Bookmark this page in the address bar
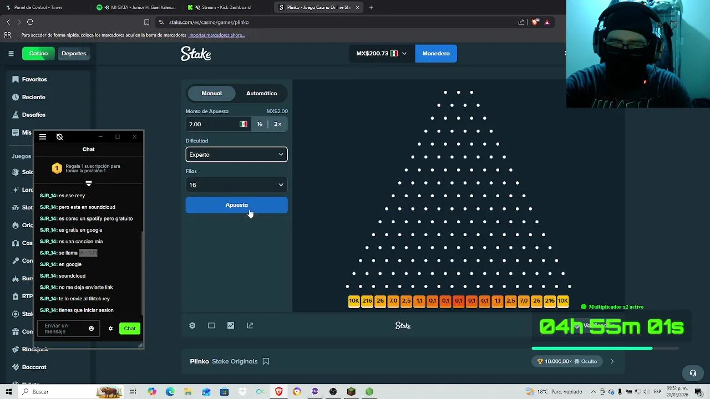Image resolution: width=710 pixels, height=399 pixels. pos(146,22)
